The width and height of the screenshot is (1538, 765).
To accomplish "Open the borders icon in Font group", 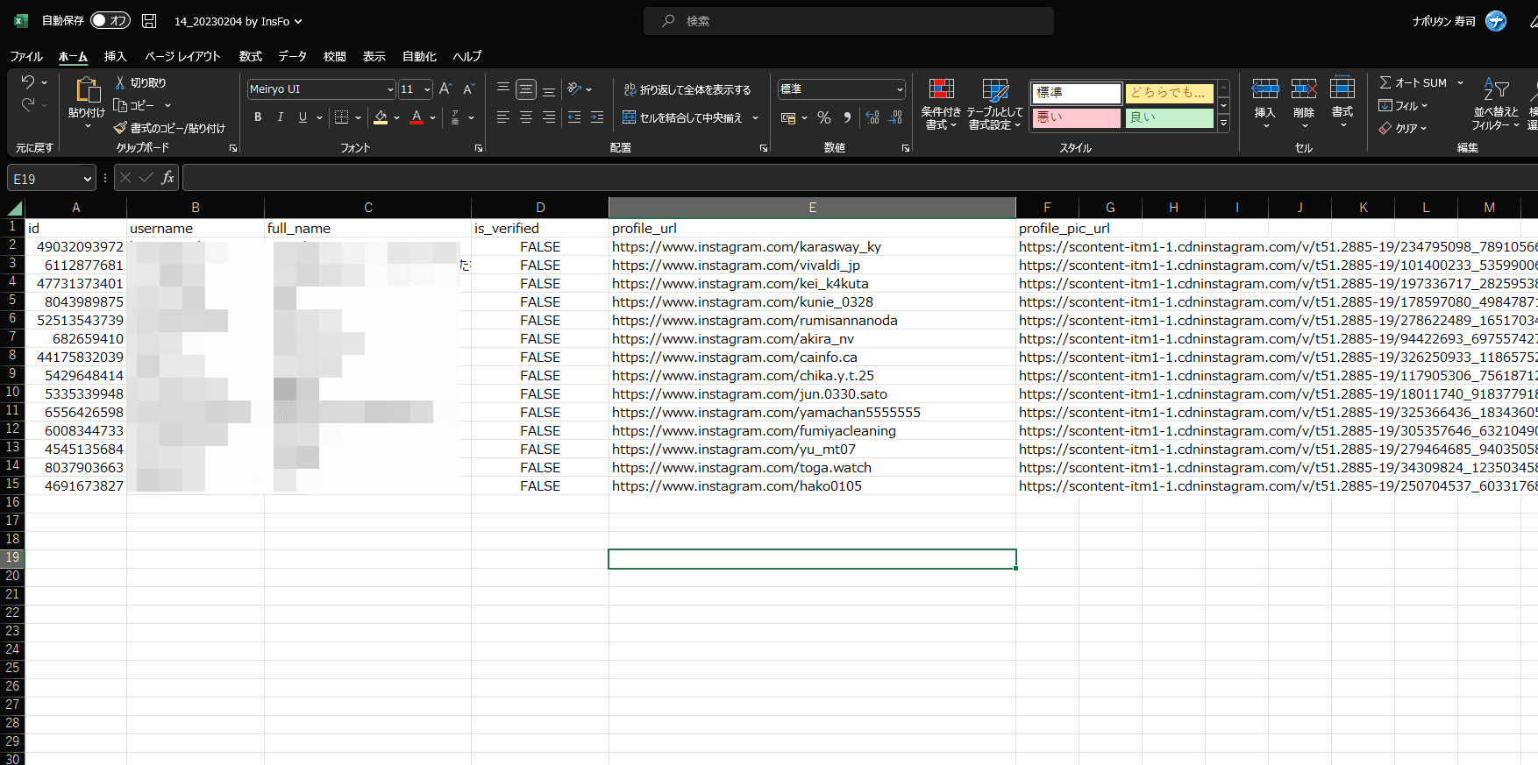I will click(342, 117).
